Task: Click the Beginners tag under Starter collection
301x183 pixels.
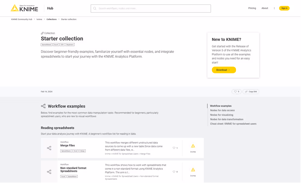Action: 70,44
